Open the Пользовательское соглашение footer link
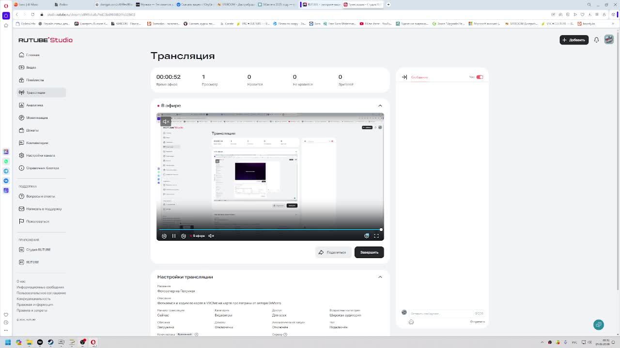This screenshot has width=620, height=348. click(x=42, y=293)
